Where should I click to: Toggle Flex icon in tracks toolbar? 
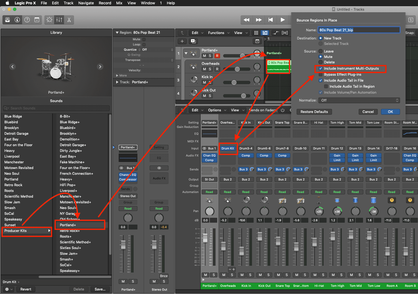(x=285, y=33)
